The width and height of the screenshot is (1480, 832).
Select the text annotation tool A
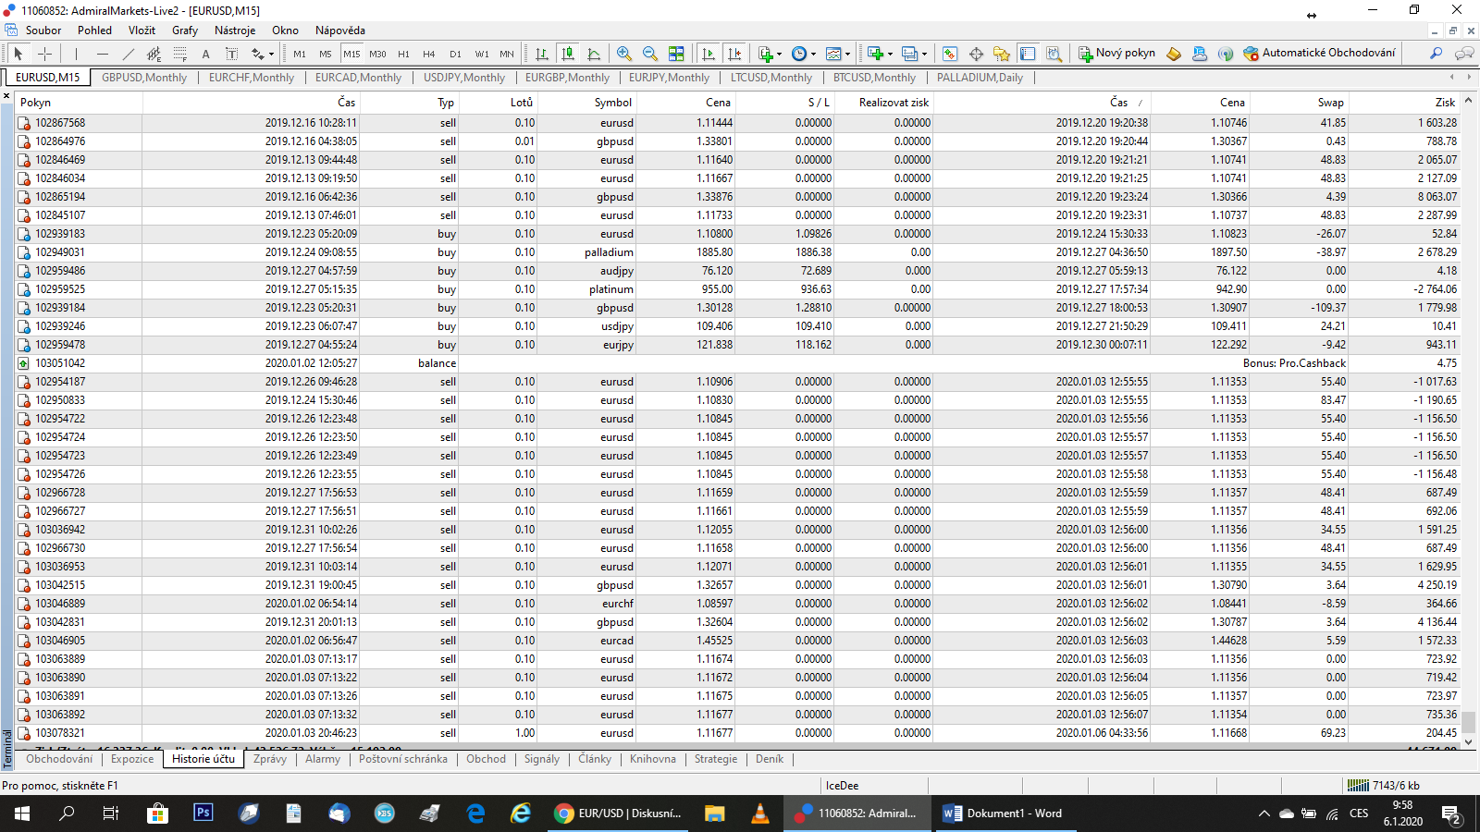click(205, 54)
